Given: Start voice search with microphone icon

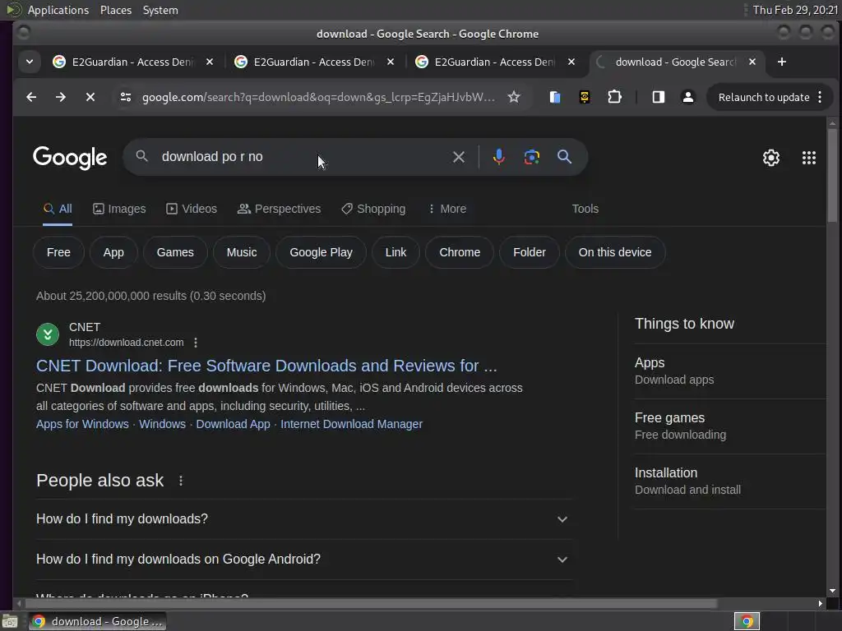Looking at the screenshot, I should [x=499, y=157].
